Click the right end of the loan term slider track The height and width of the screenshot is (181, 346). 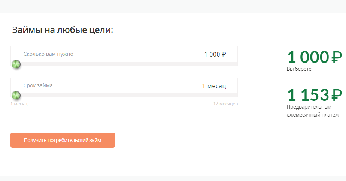pyautogui.click(x=236, y=95)
